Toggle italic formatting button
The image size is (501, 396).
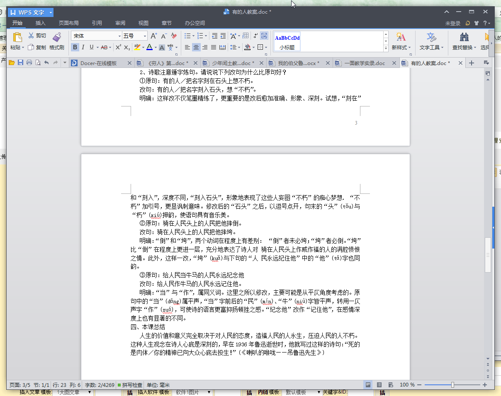83,47
